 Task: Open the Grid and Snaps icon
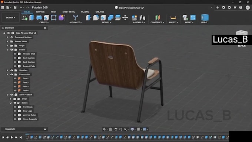point(138,129)
